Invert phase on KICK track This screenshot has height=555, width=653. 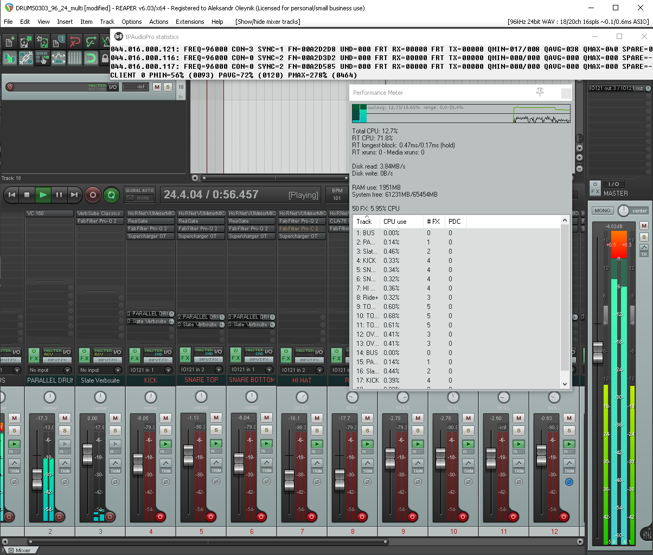point(165,482)
